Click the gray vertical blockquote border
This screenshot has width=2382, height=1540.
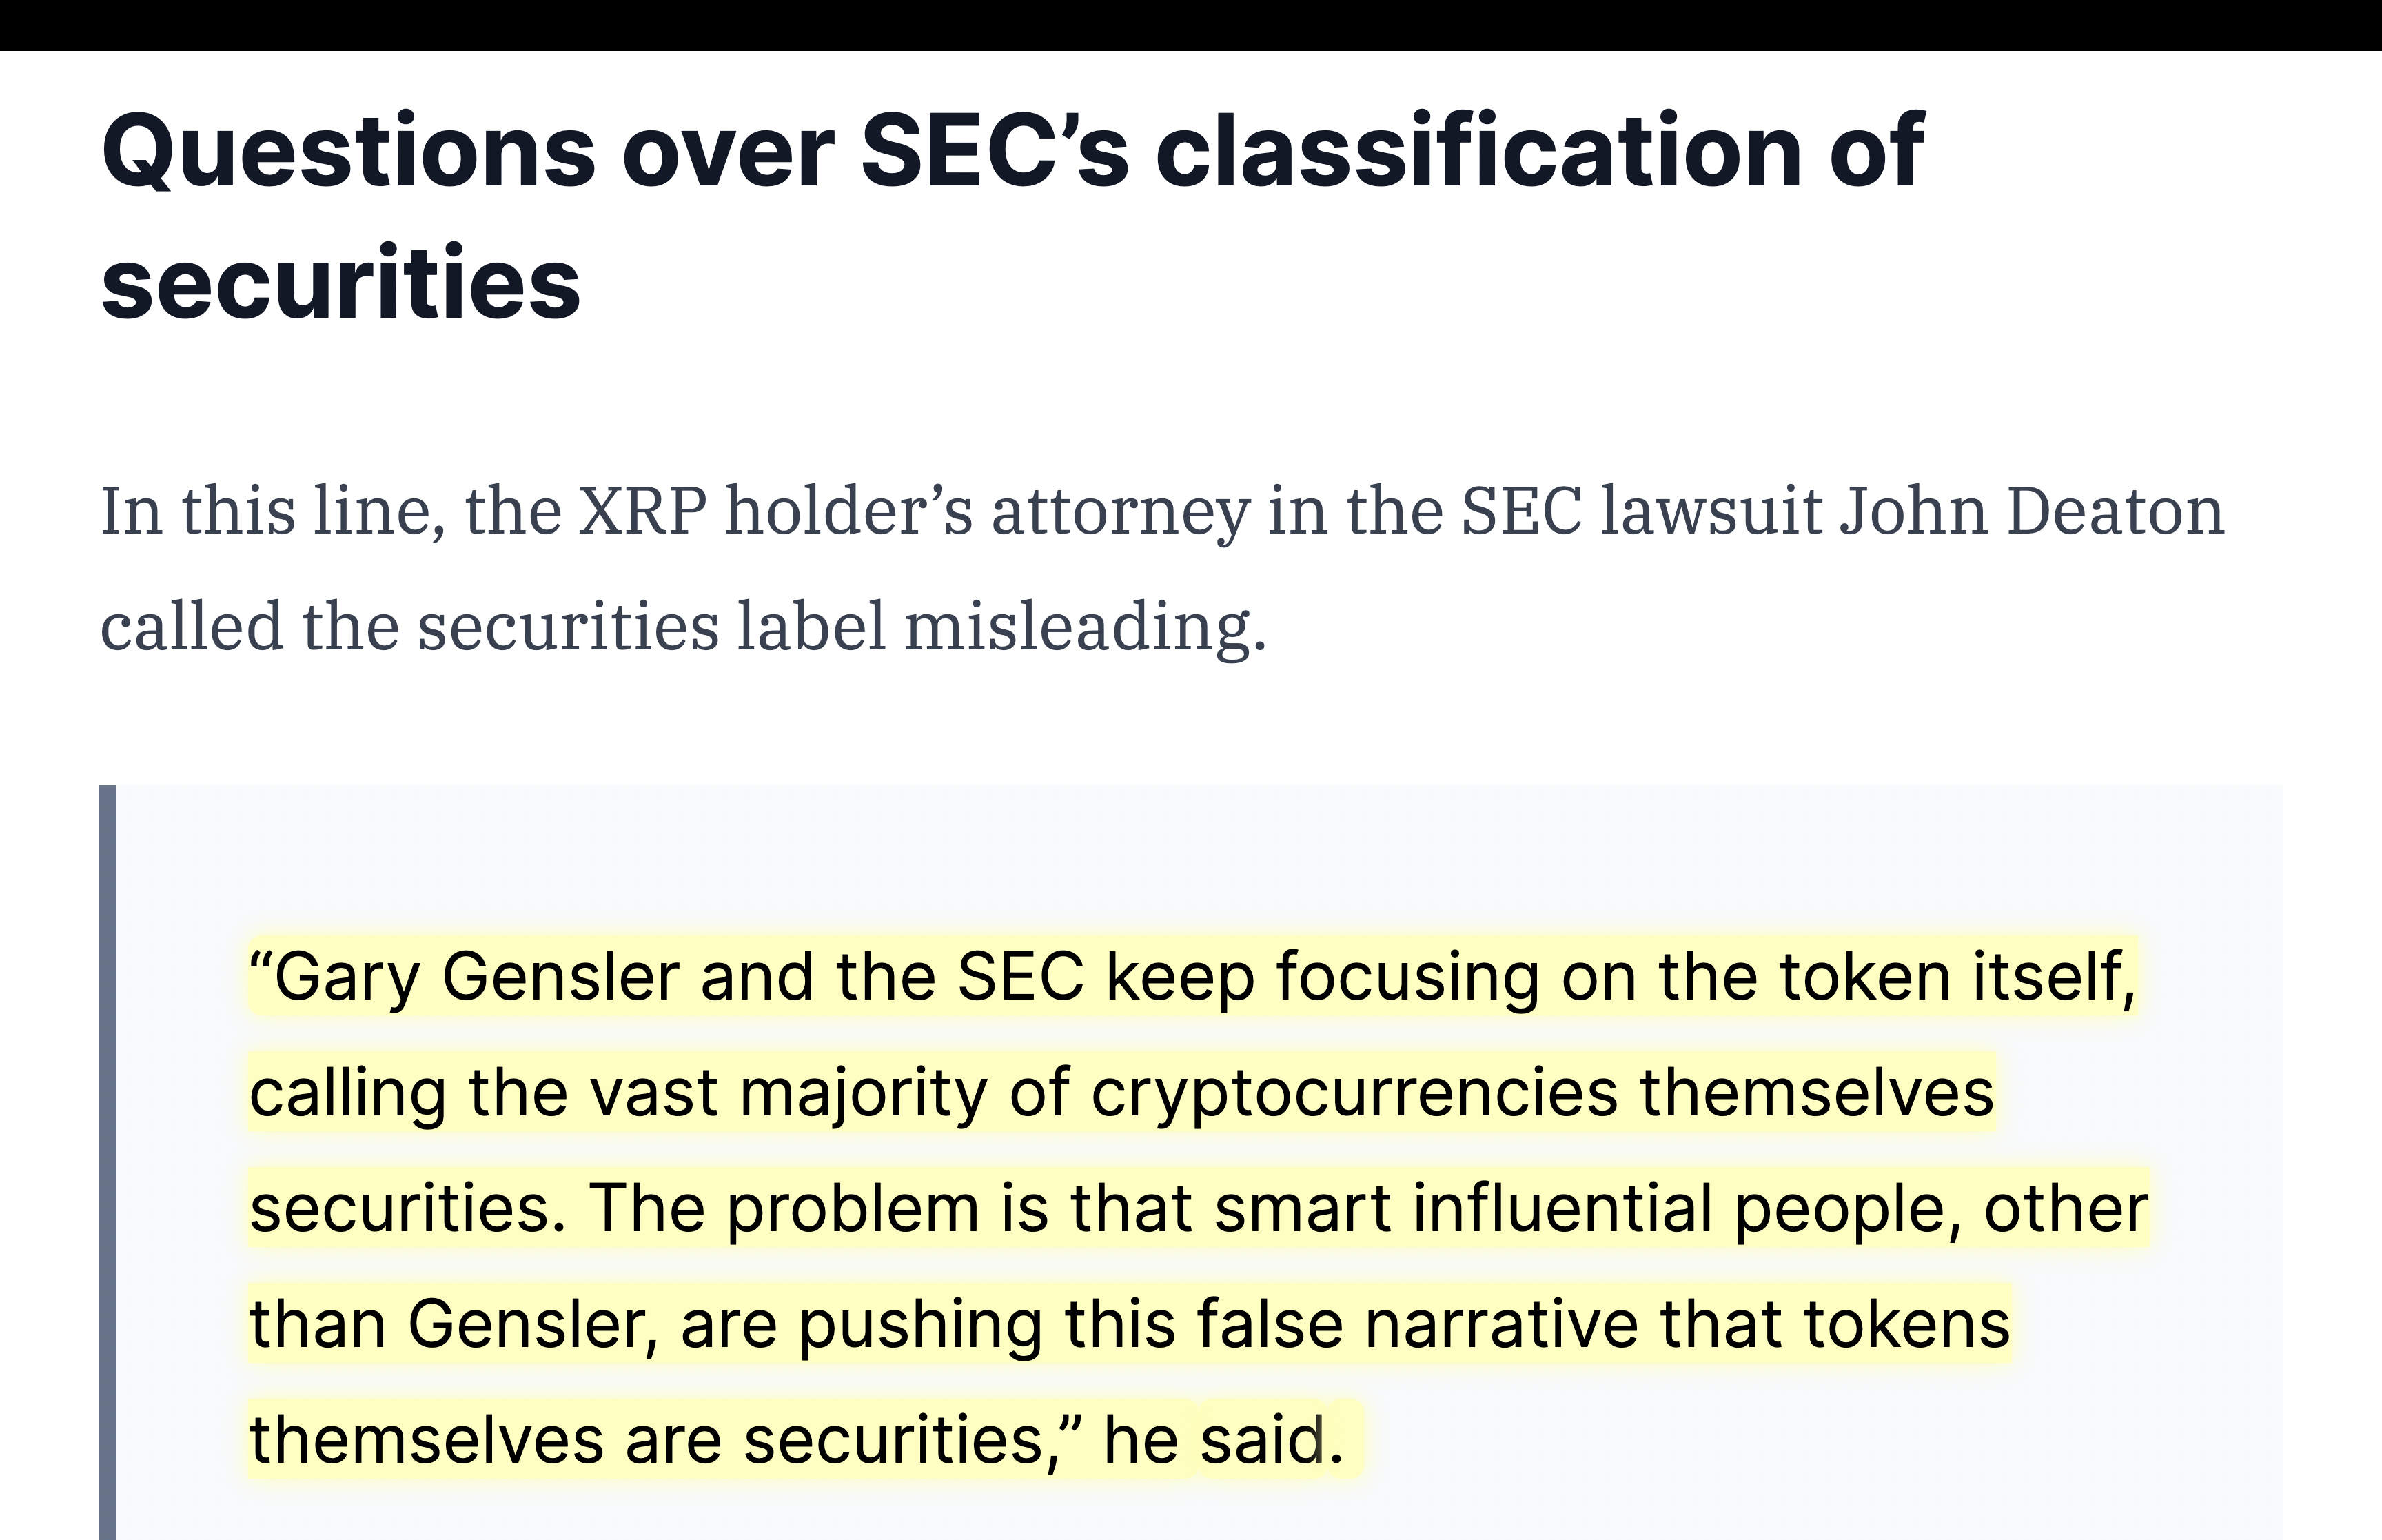point(107,1162)
